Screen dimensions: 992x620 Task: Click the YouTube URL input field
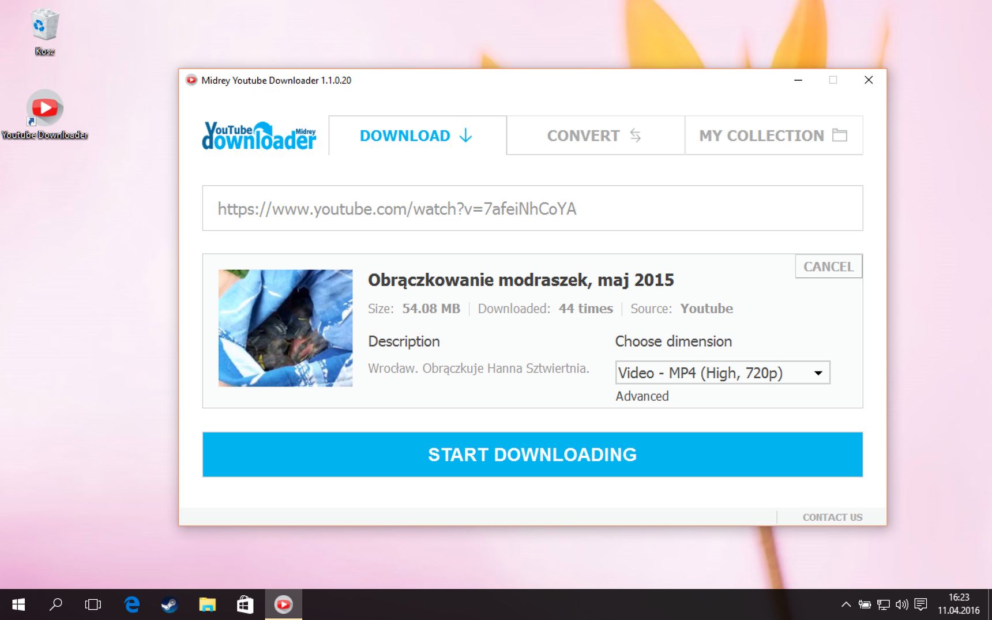pyautogui.click(x=532, y=208)
